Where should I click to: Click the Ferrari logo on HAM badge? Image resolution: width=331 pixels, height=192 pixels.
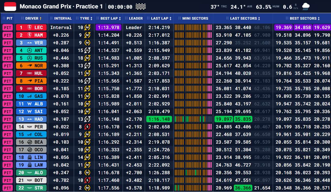pos(27,35)
